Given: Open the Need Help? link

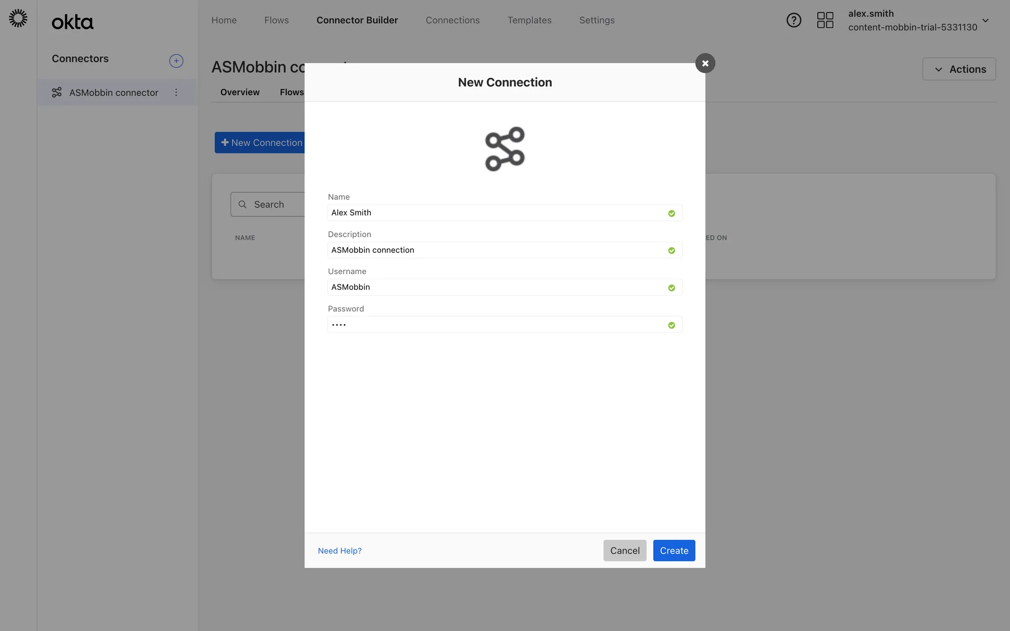Looking at the screenshot, I should 339,551.
